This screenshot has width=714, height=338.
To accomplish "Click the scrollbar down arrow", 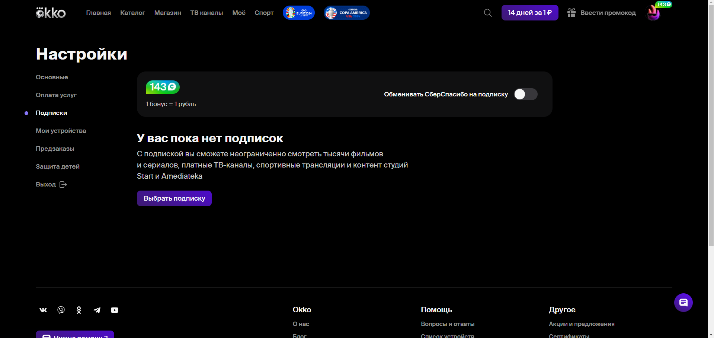I will 711,335.
